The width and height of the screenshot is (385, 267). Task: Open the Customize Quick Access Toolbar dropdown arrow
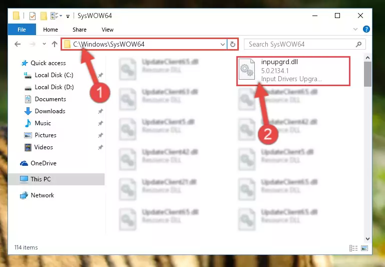[x=68, y=17]
